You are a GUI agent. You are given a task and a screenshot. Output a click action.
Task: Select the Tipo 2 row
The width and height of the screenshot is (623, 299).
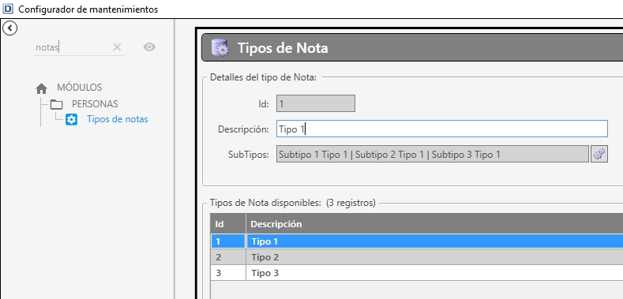point(417,257)
